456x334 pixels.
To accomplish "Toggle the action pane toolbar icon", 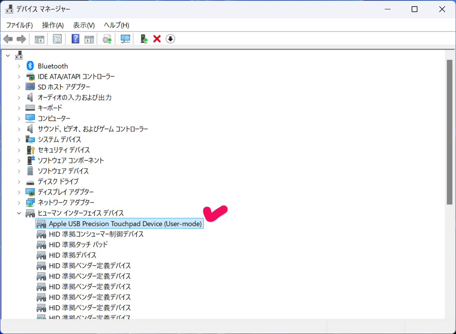I will click(x=89, y=39).
